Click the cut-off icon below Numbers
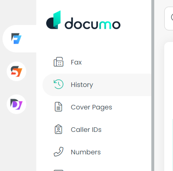 coord(58,170)
